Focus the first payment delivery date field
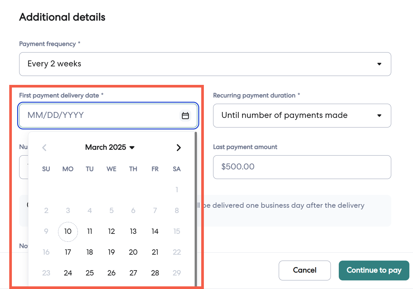 (99, 116)
